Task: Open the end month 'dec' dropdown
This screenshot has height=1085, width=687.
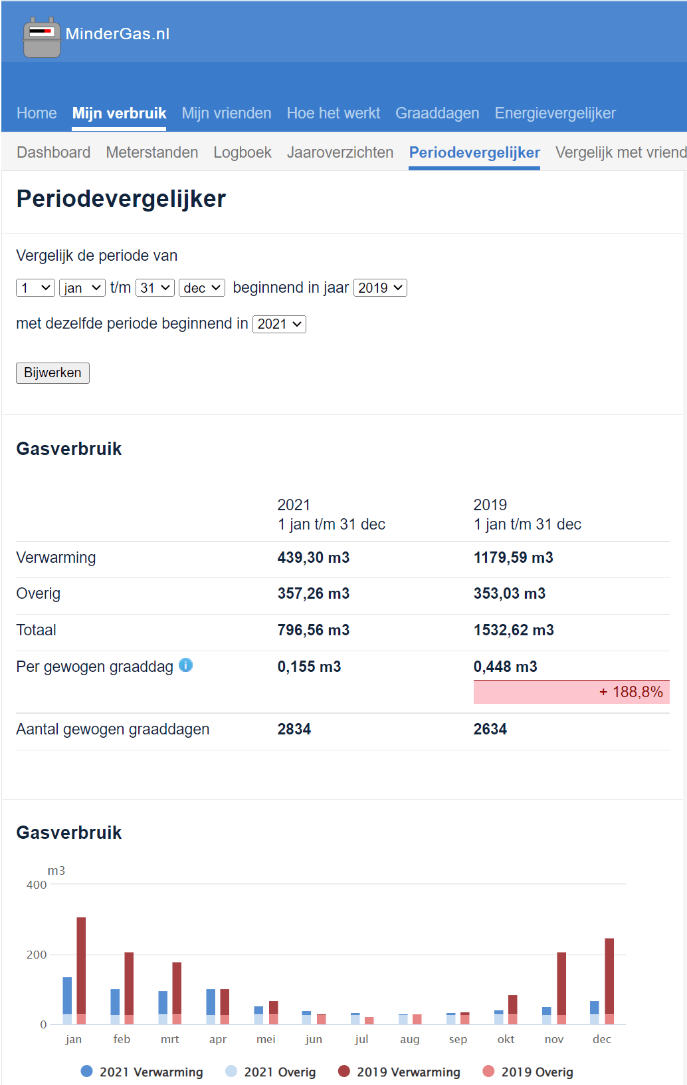Action: click(x=202, y=288)
